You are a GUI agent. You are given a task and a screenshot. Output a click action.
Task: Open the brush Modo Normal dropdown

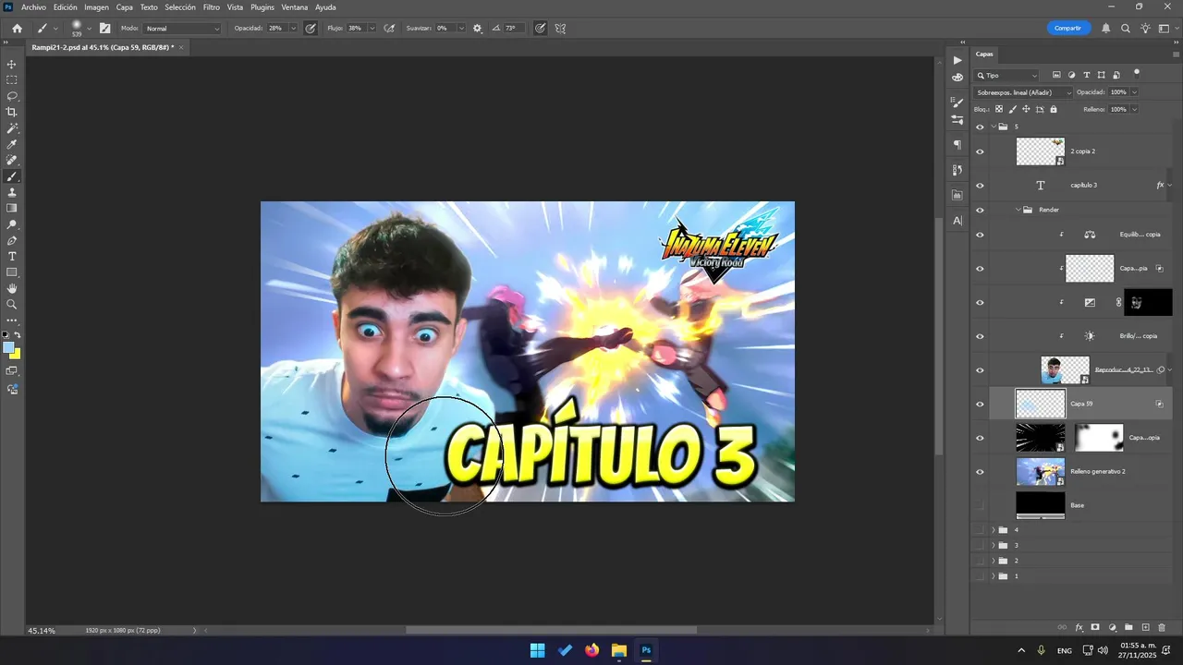coord(183,29)
